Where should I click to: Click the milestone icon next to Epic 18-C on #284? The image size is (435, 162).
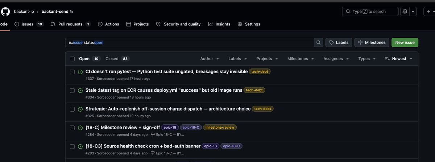(x=153, y=134)
